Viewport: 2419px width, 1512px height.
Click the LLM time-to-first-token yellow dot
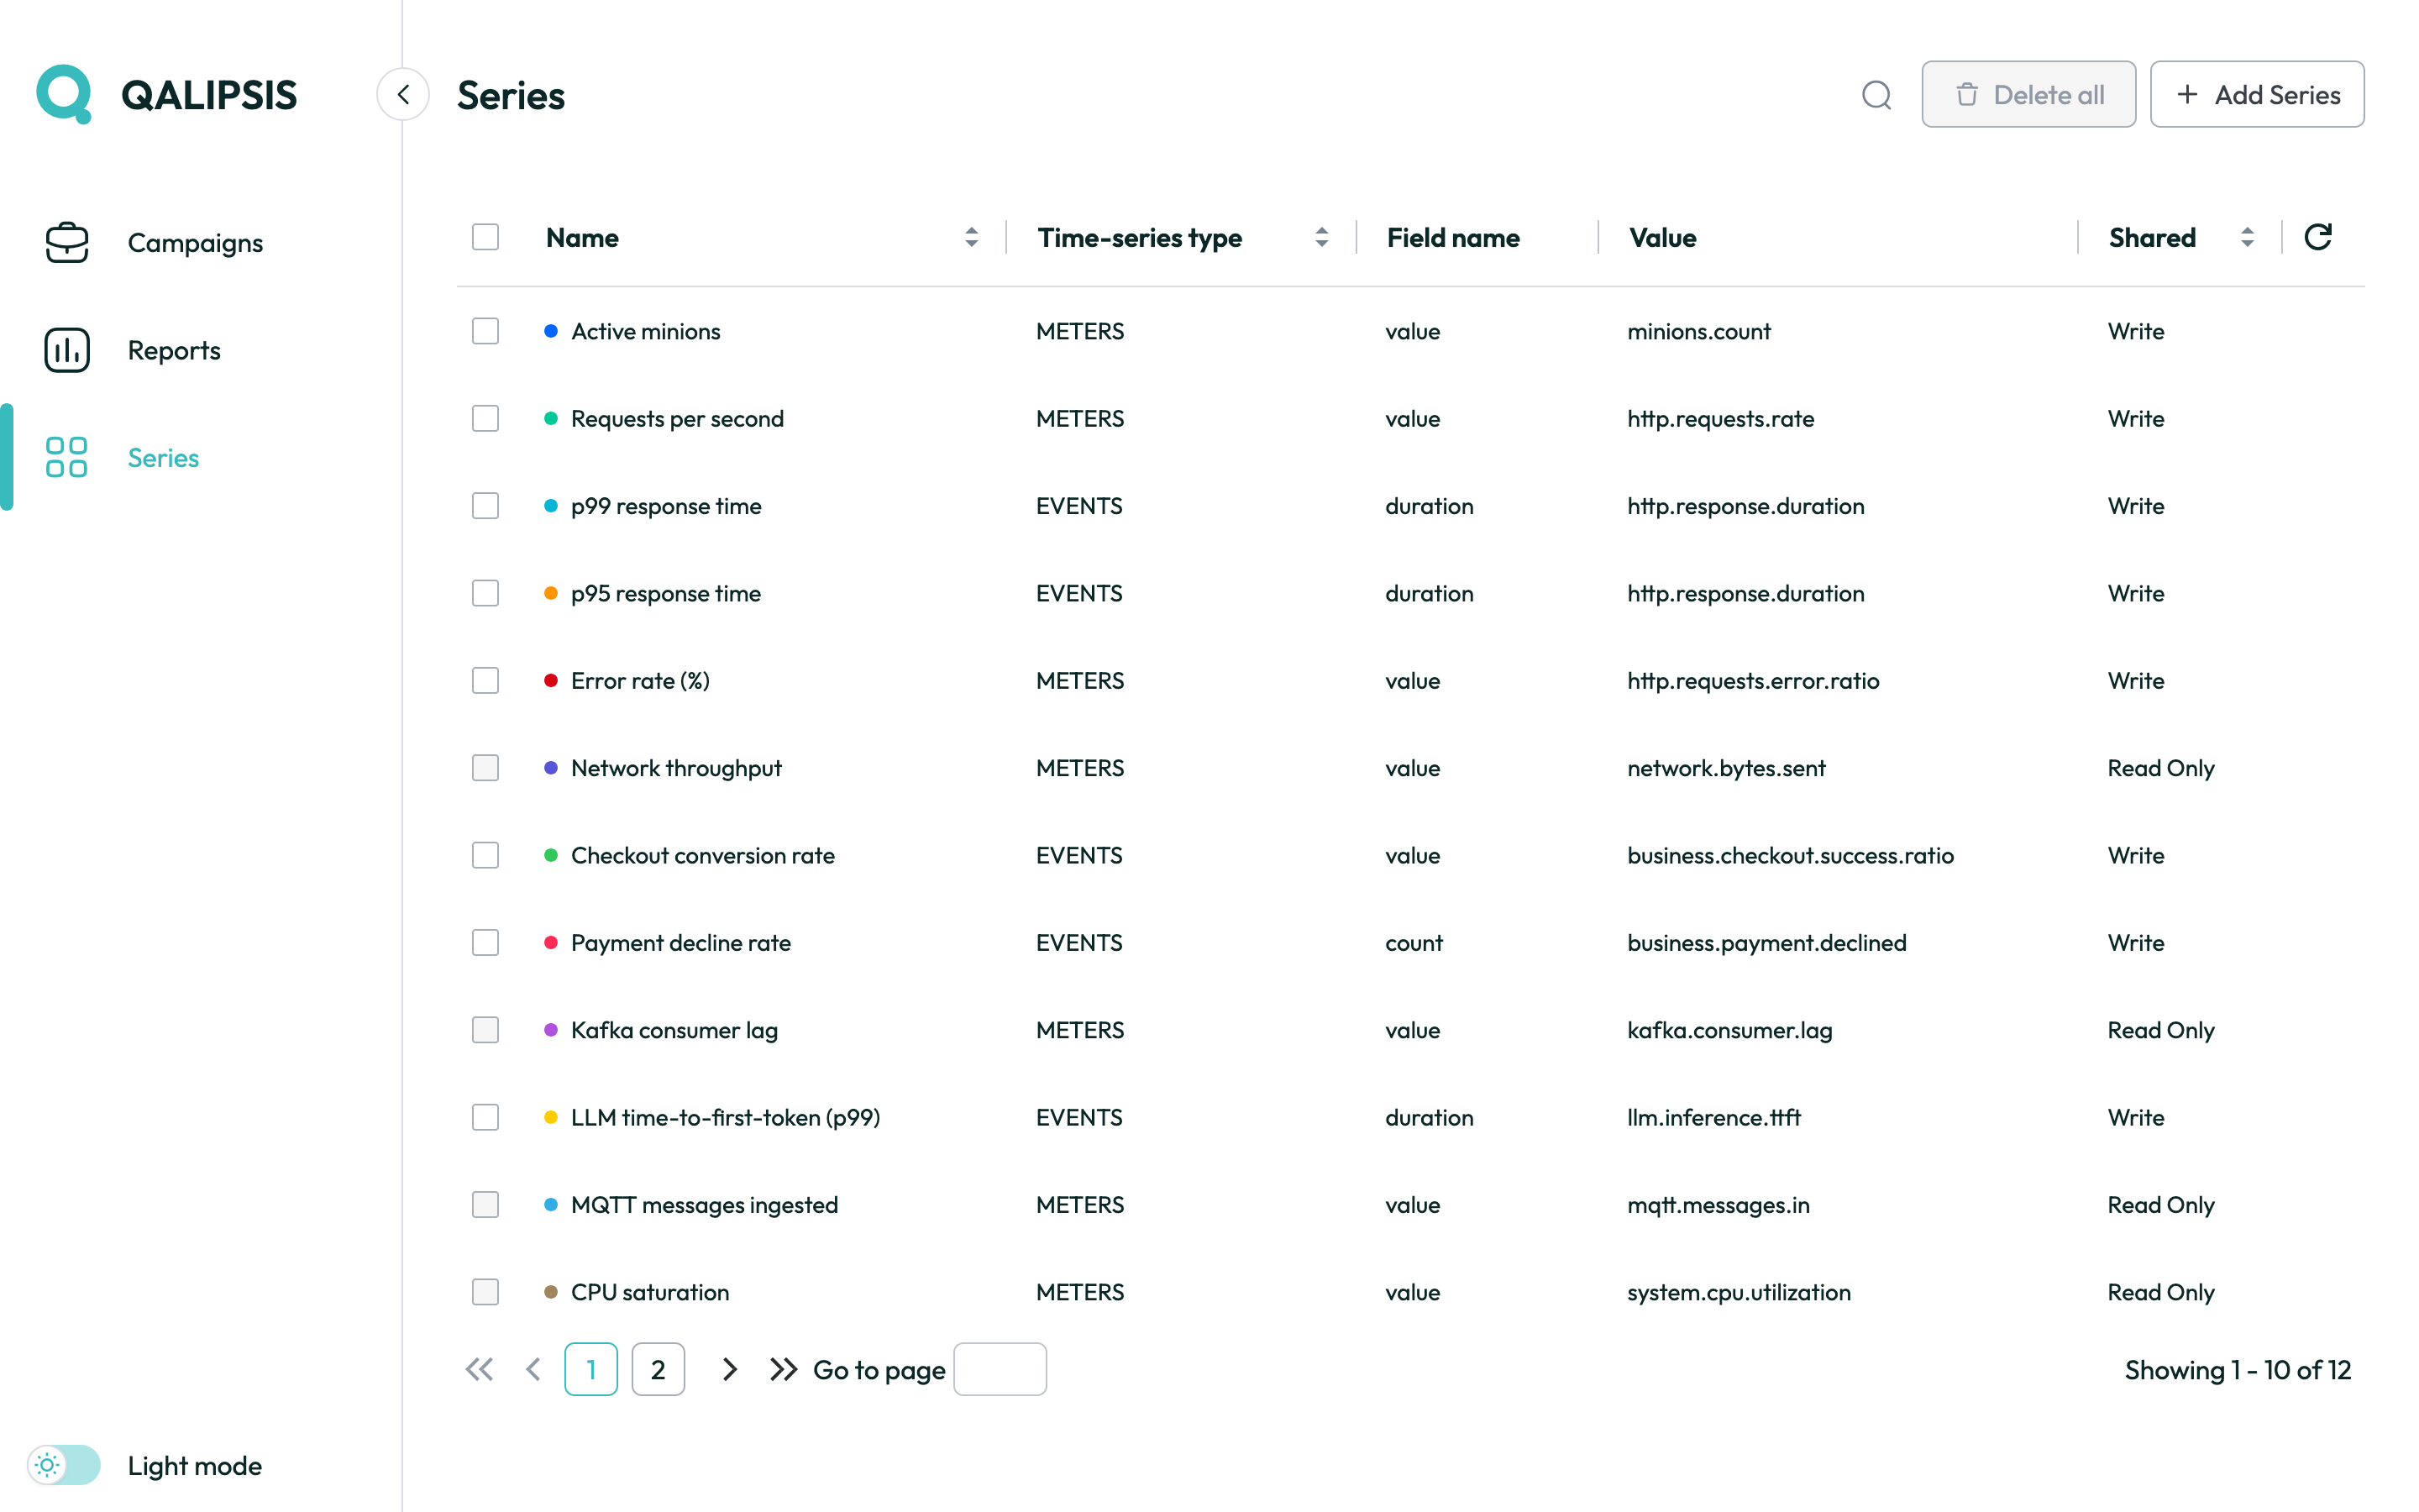coord(550,1117)
